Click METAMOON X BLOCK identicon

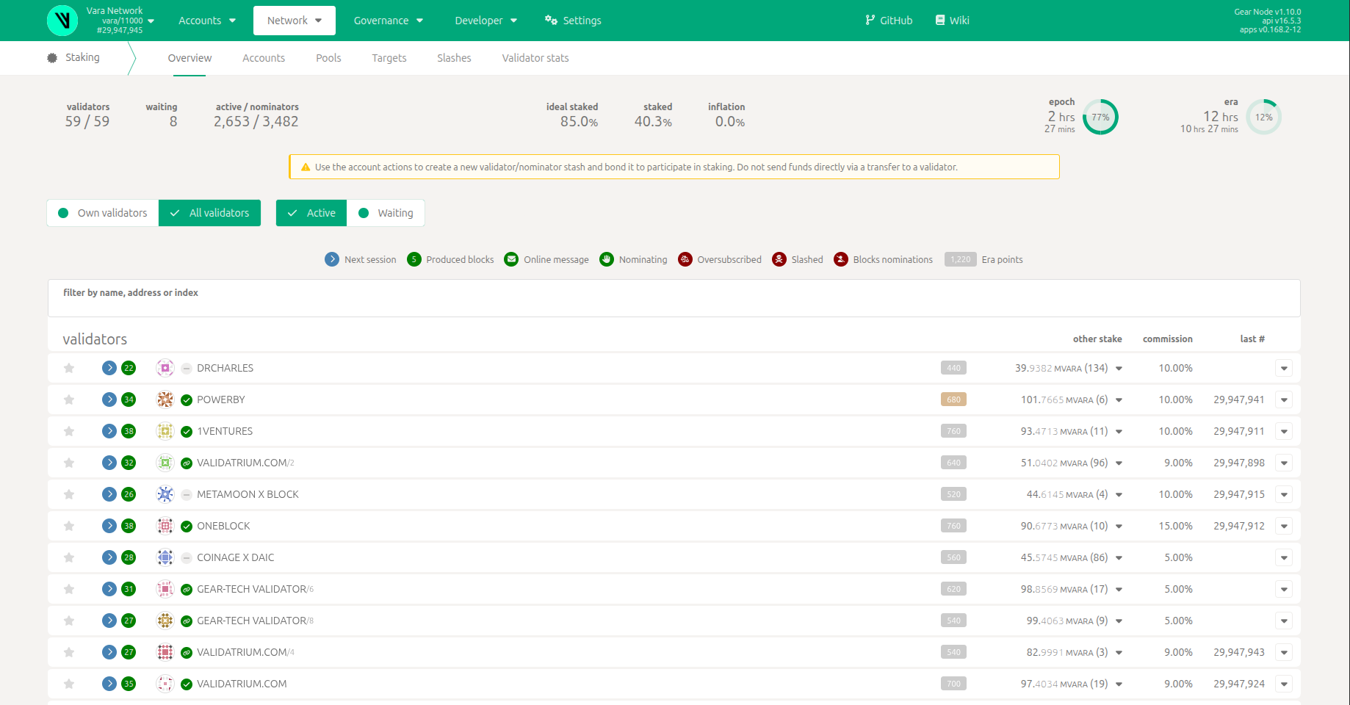pos(165,494)
